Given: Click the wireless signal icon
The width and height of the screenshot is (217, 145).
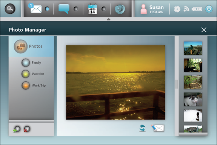Looking at the screenshot, I should [x=186, y=9].
